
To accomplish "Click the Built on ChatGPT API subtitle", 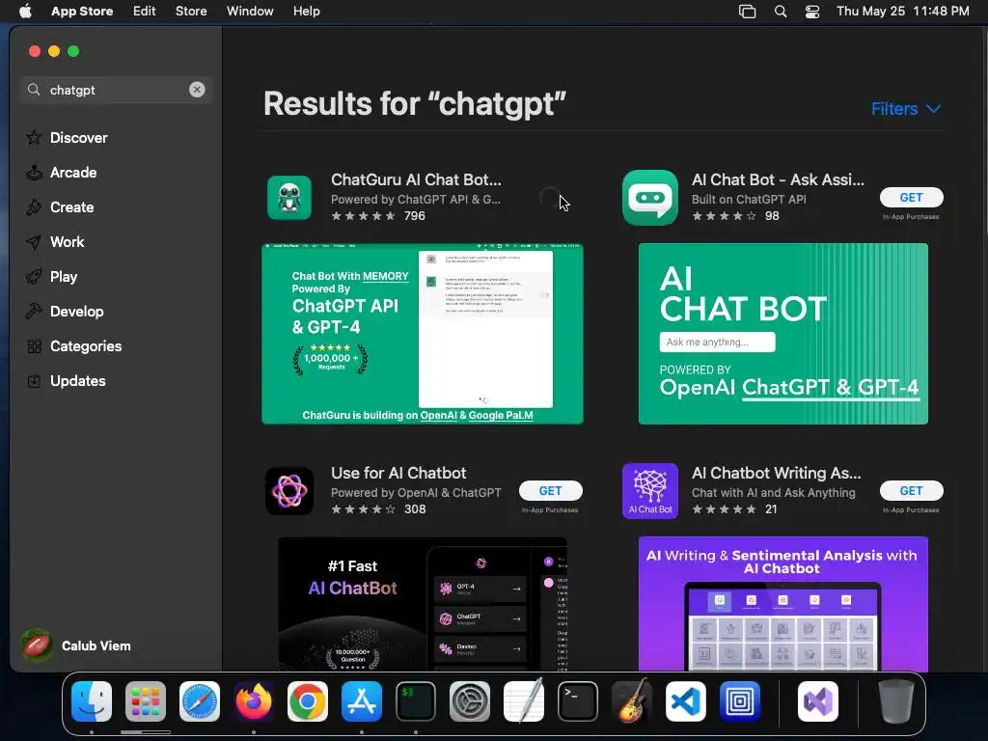I will (x=749, y=199).
